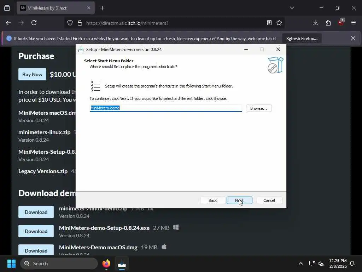Open the Windows Start menu

click(x=11, y=263)
